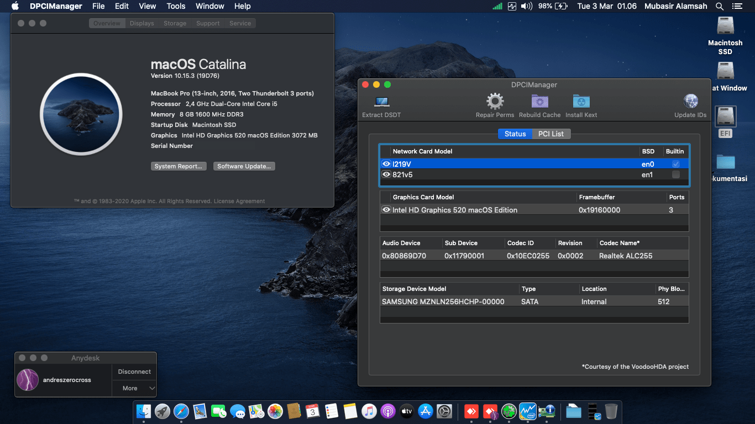Open Spotlight search magnifier in menu bar
Viewport: 755px width, 424px height.
coord(719,6)
